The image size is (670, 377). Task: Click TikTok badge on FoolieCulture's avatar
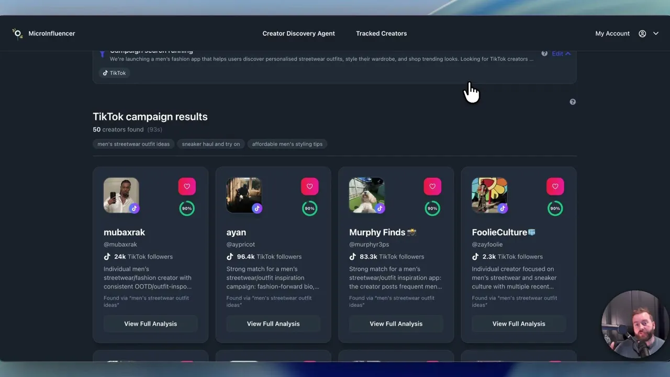[x=502, y=208]
